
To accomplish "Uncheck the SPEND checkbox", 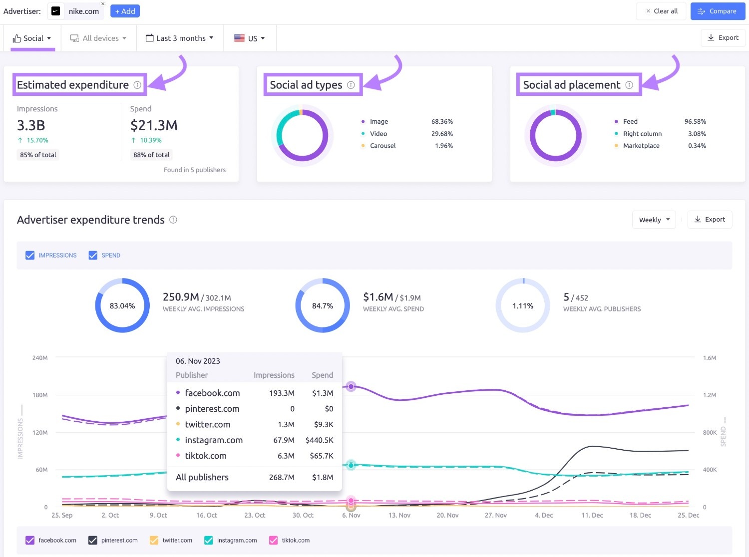I will tap(93, 255).
